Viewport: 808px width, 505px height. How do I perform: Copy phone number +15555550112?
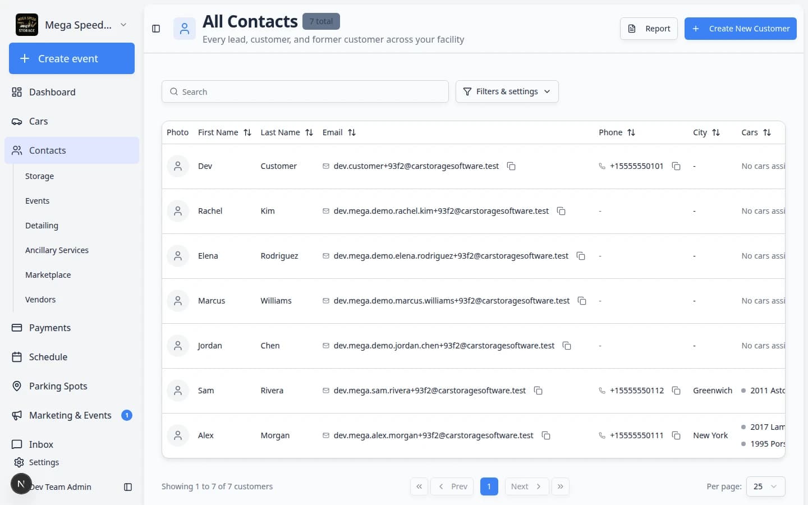pyautogui.click(x=676, y=391)
